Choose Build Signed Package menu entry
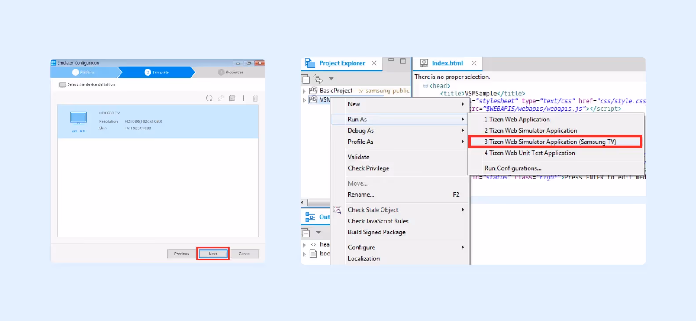Image resolution: width=696 pixels, height=321 pixels. click(399, 232)
